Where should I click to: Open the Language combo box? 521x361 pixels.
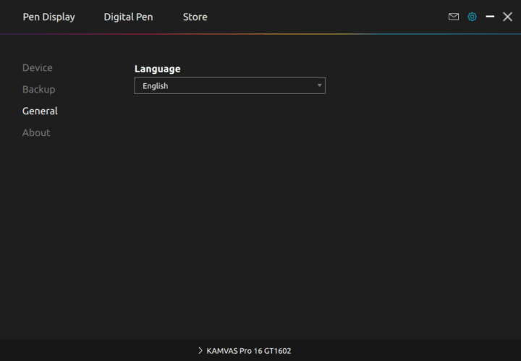click(229, 85)
